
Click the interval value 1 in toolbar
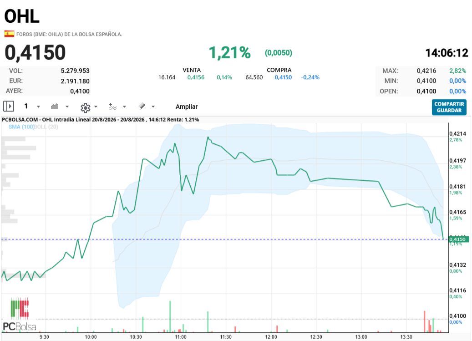coord(26,106)
